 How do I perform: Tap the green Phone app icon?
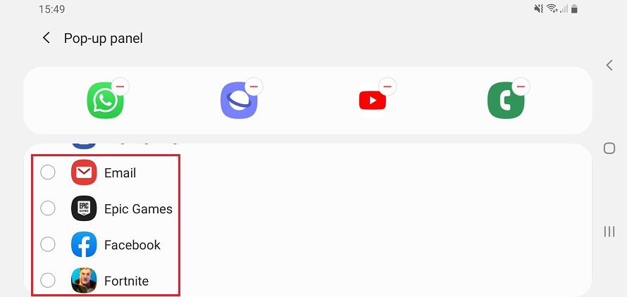tap(506, 101)
